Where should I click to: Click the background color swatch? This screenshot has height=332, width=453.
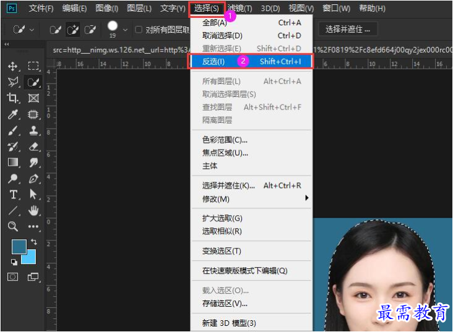(30, 258)
